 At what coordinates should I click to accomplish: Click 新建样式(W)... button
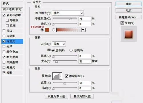click(x=129, y=17)
